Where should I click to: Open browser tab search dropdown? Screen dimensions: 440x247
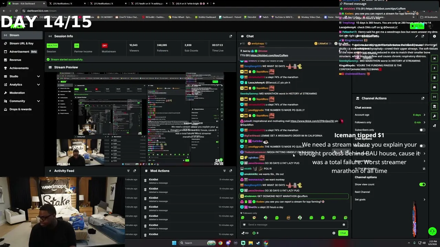tap(4, 3)
